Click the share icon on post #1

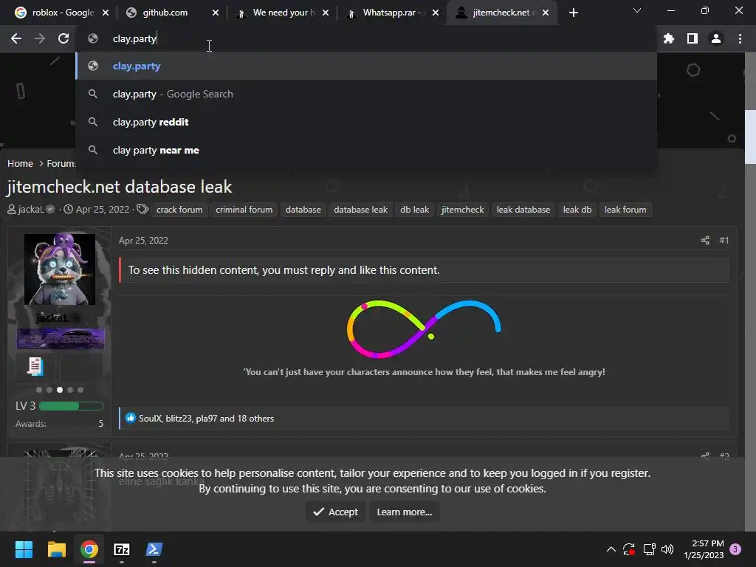point(705,240)
